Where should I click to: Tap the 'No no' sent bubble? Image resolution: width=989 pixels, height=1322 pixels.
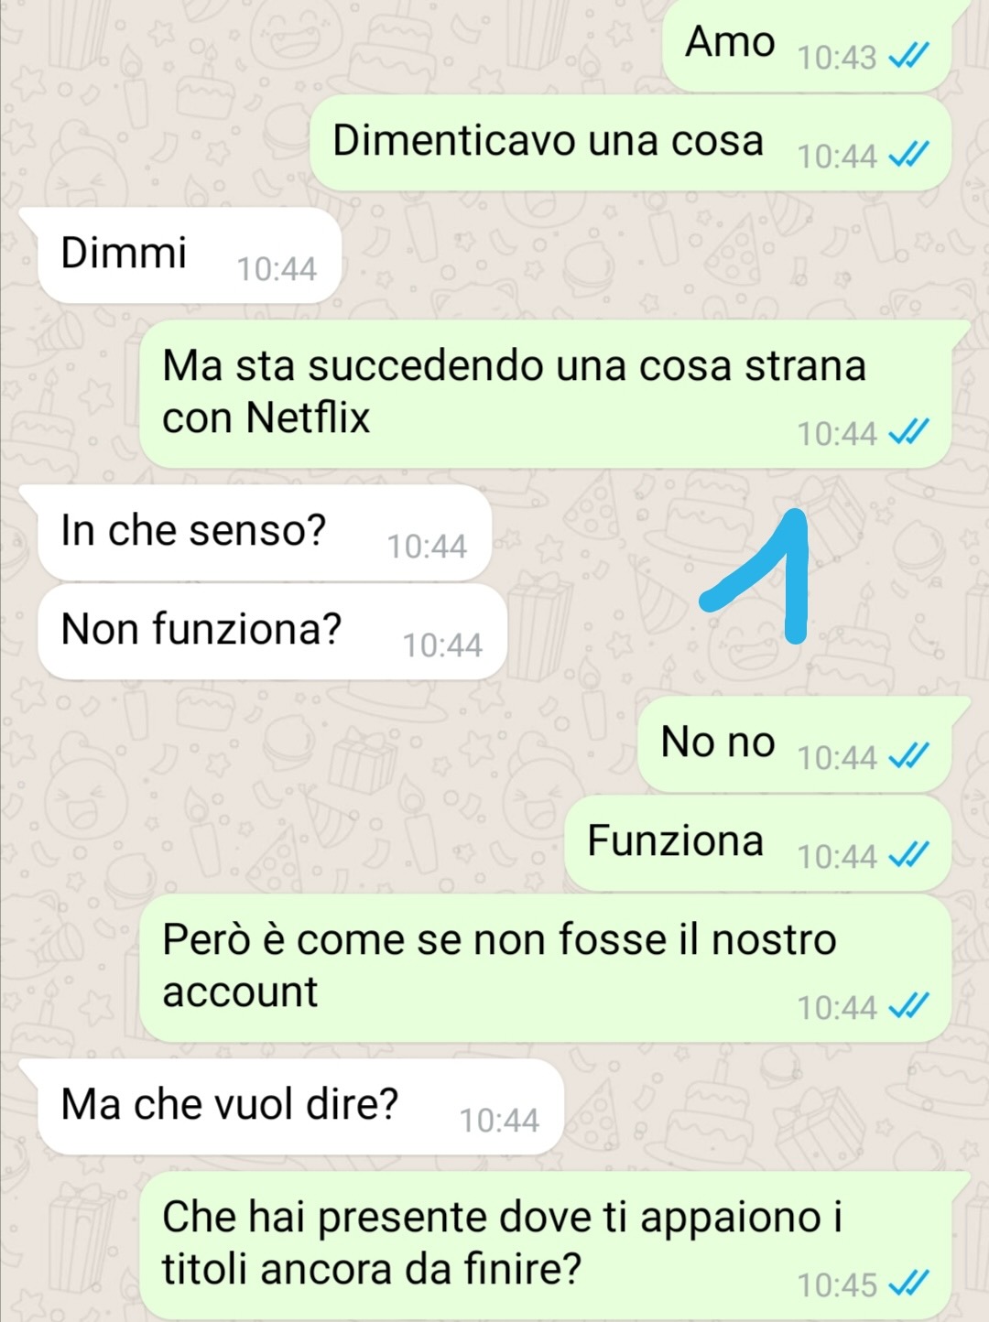point(795,744)
